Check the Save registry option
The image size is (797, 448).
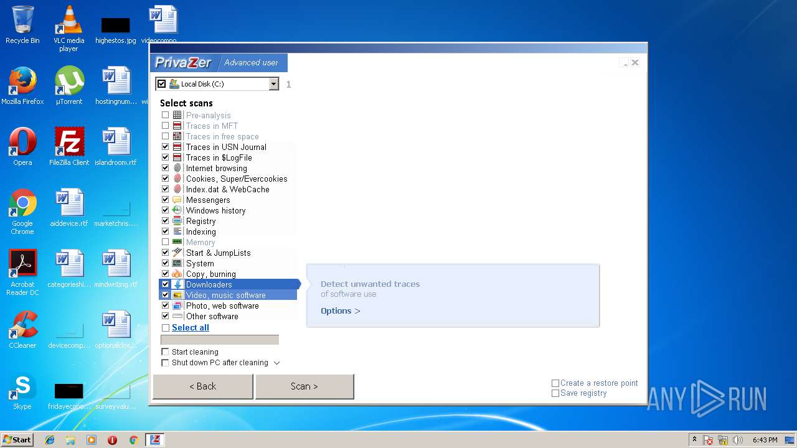555,393
